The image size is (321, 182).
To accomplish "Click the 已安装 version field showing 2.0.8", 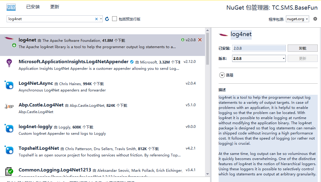I will tap(259, 48).
